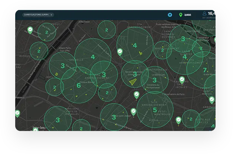This screenshot has width=233, height=154.
Task: Remove the Carrefour filter chip with X
Action: point(51,15)
